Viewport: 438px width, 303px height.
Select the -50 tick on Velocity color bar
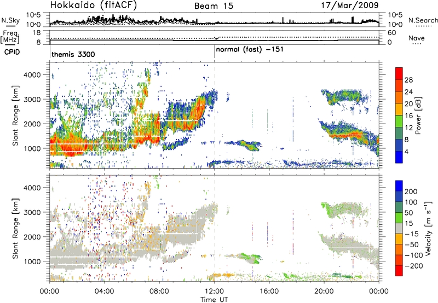412,244
